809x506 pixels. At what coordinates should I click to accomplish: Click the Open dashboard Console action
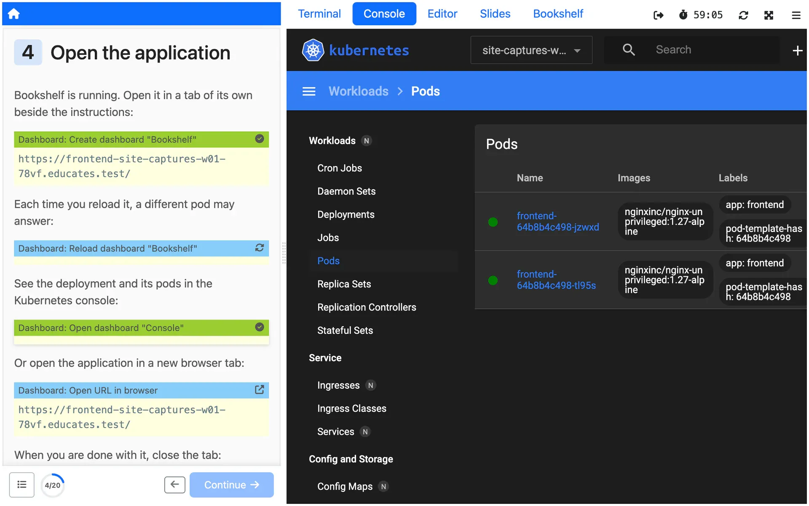click(x=141, y=328)
